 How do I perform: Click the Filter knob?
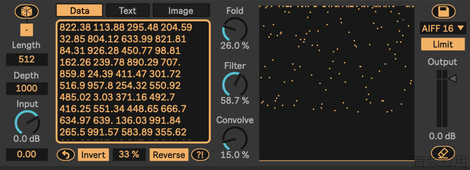[x=235, y=84]
